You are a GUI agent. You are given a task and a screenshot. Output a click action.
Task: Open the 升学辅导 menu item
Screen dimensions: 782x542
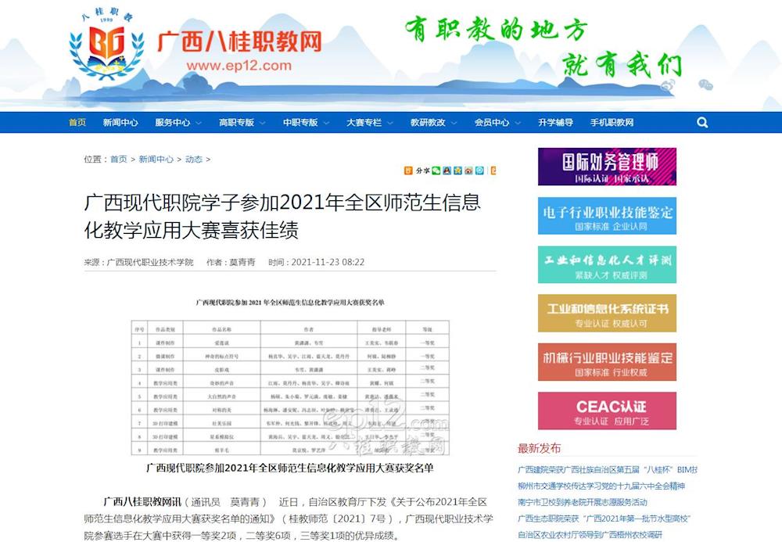coord(555,123)
